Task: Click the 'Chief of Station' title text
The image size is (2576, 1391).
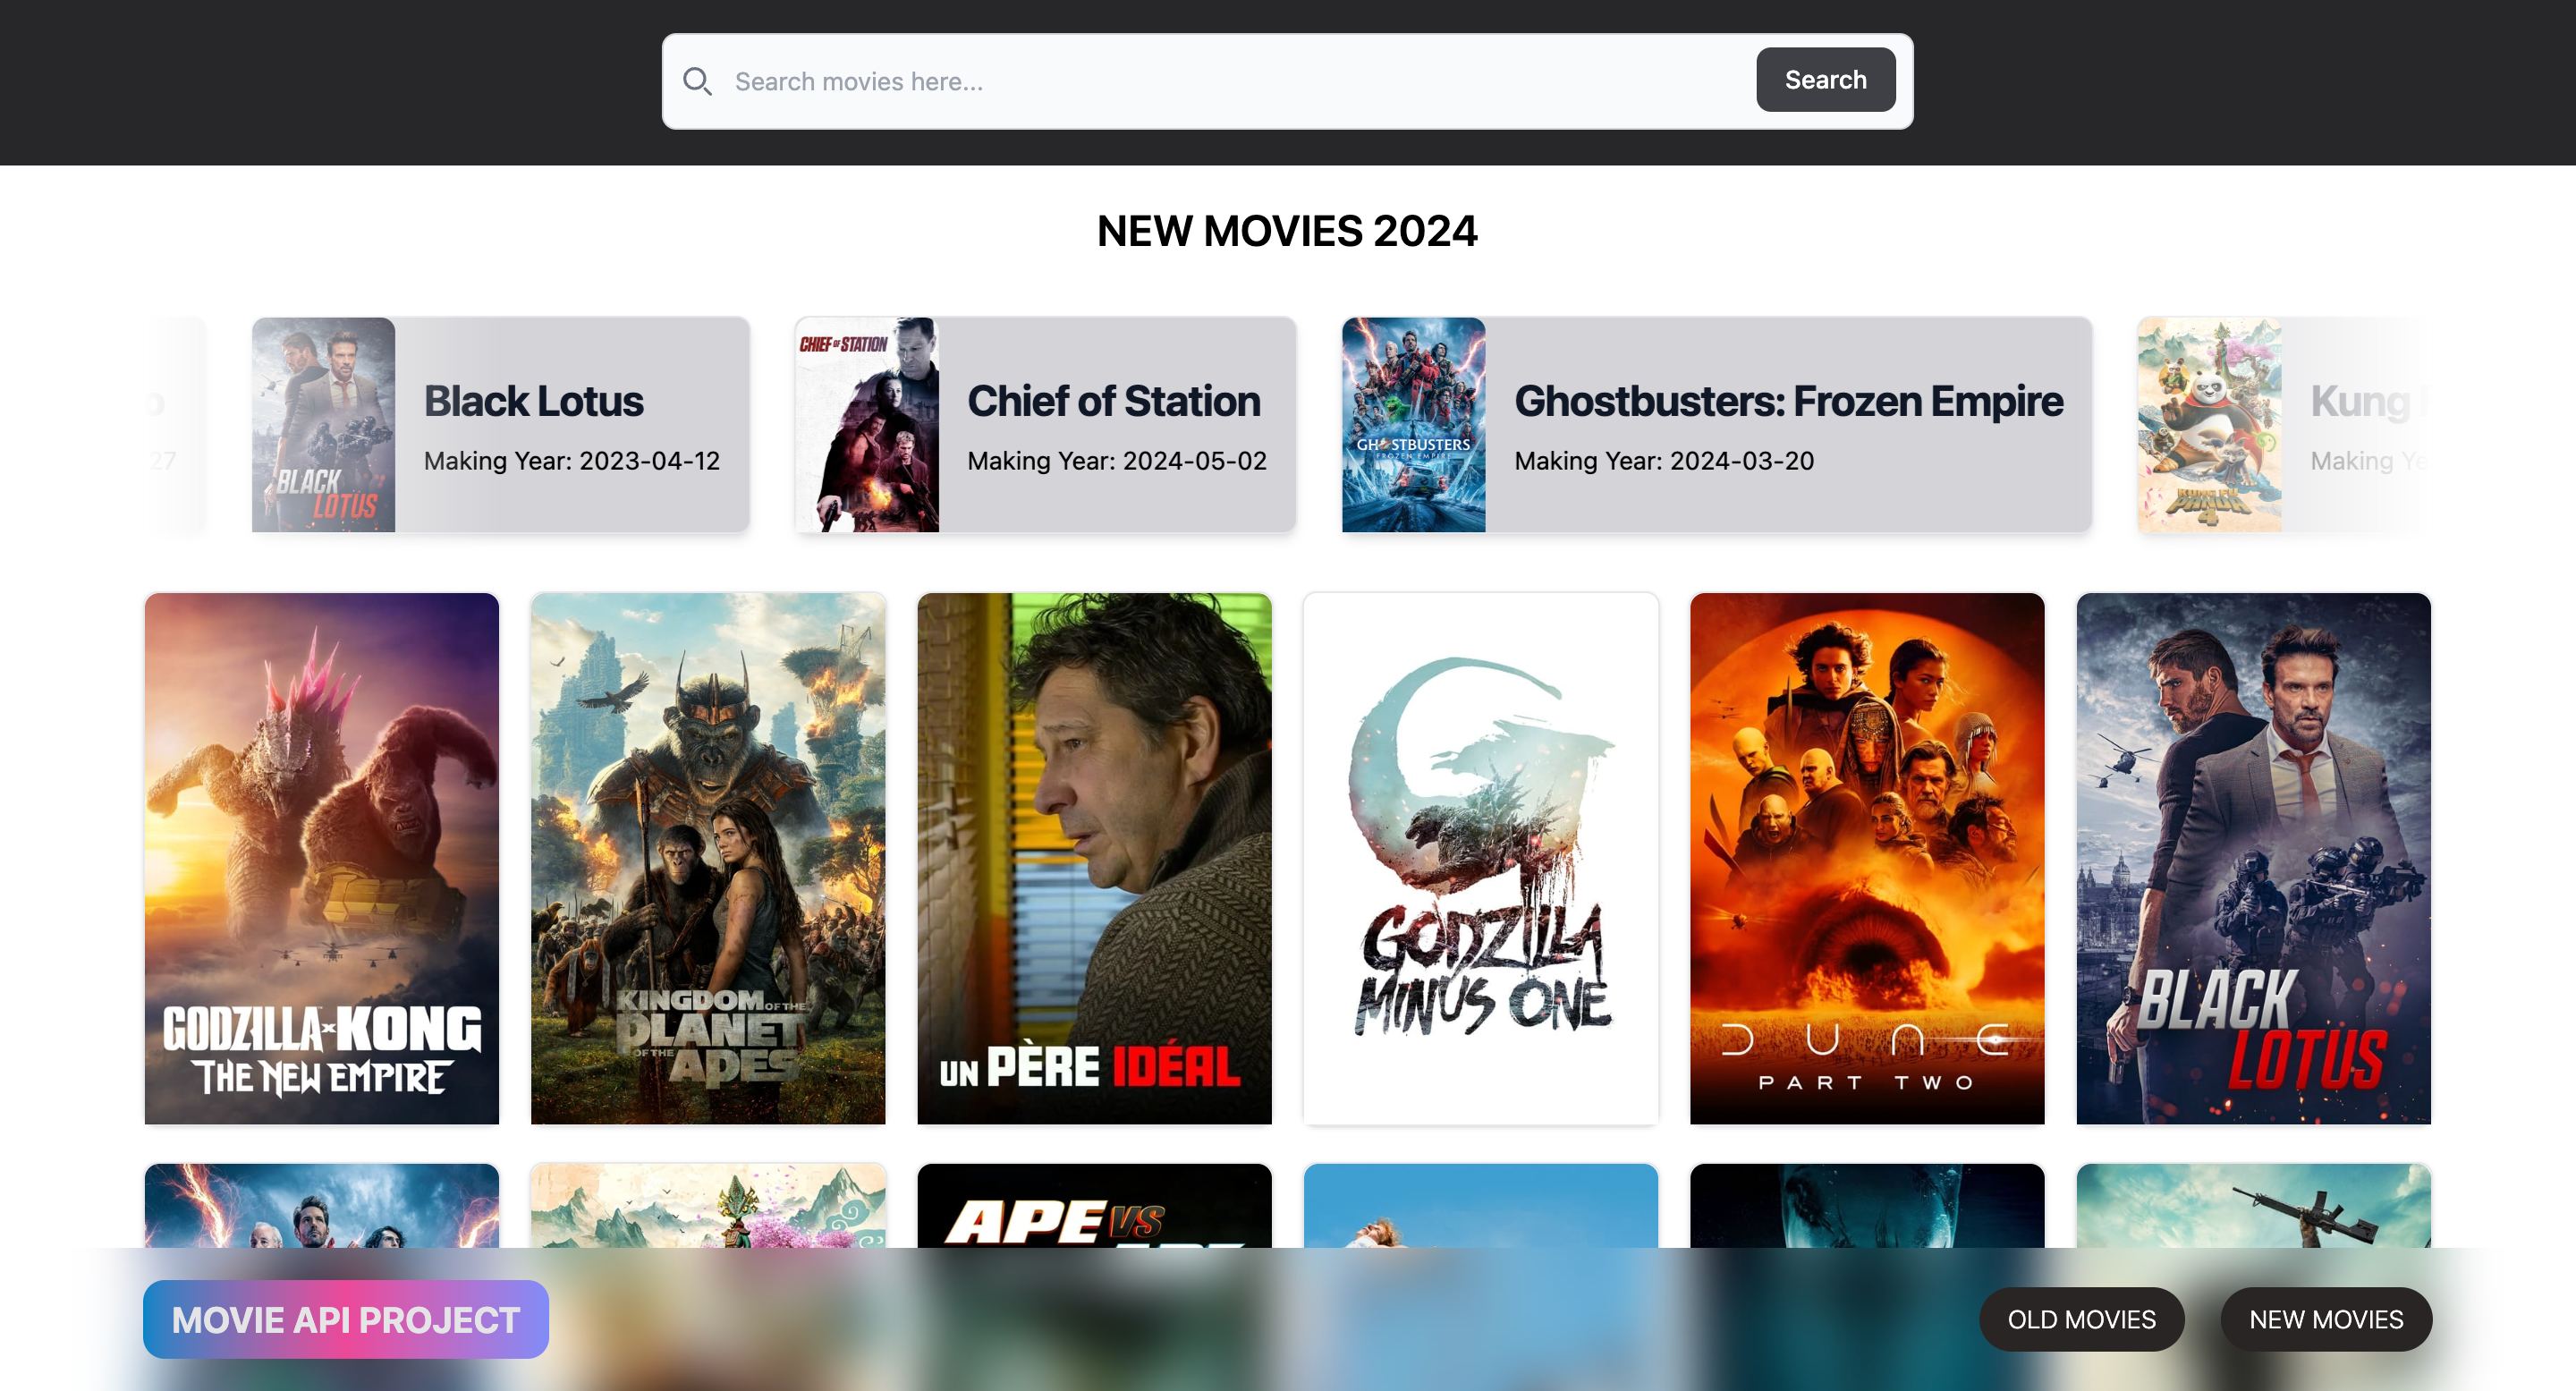Action: tap(1113, 401)
